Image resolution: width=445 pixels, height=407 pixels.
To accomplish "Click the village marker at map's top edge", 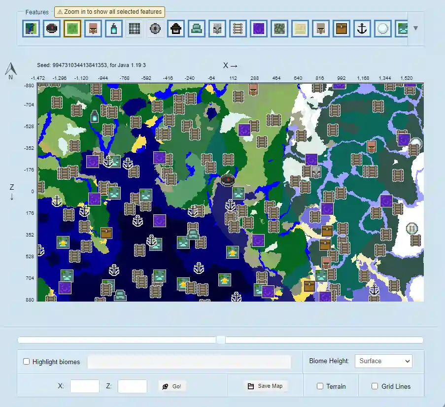I will click(x=253, y=89).
